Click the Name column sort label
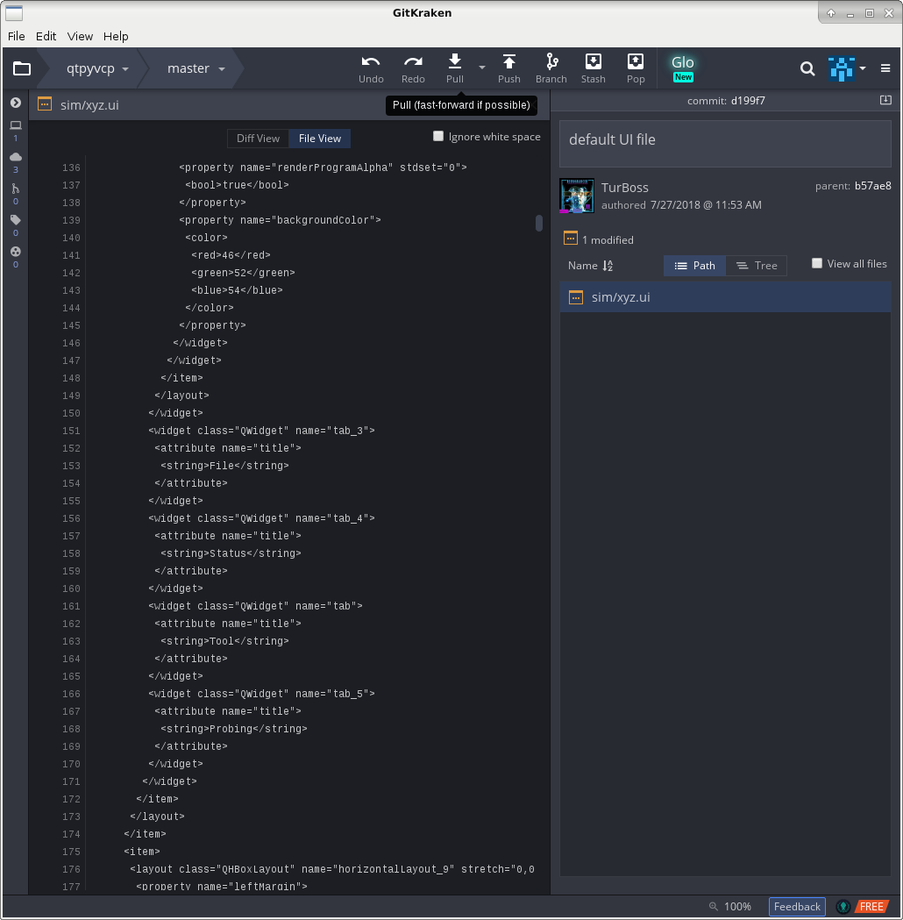The width and height of the screenshot is (903, 920). 582,266
